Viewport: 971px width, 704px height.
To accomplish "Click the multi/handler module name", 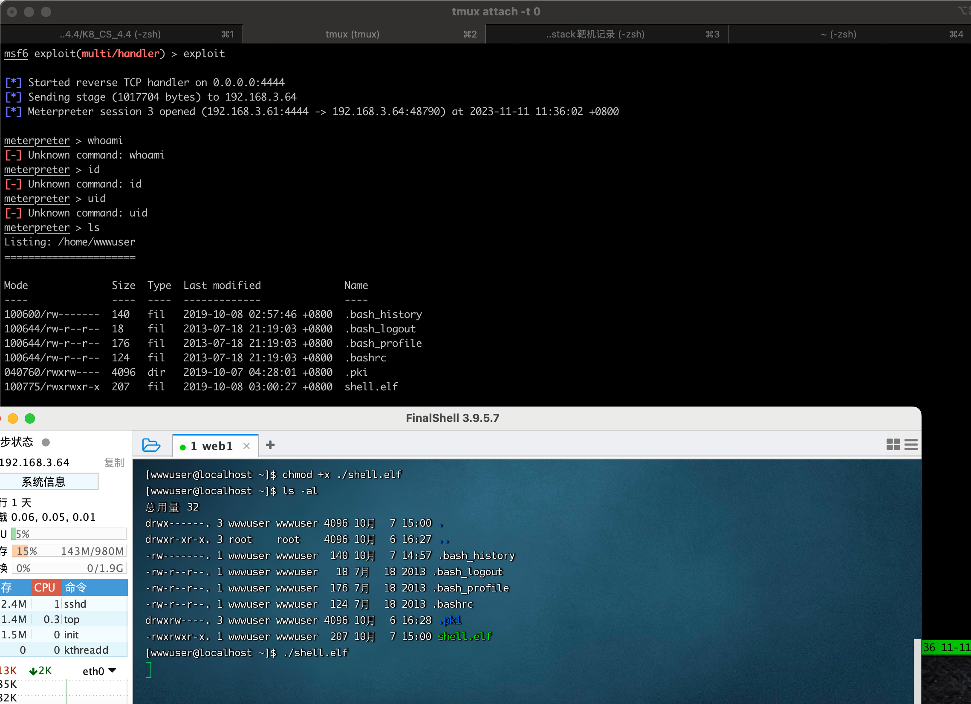I will coord(121,54).
